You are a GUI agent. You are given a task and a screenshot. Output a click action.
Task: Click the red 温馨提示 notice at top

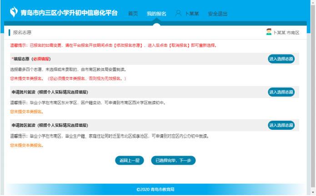pos(113,45)
